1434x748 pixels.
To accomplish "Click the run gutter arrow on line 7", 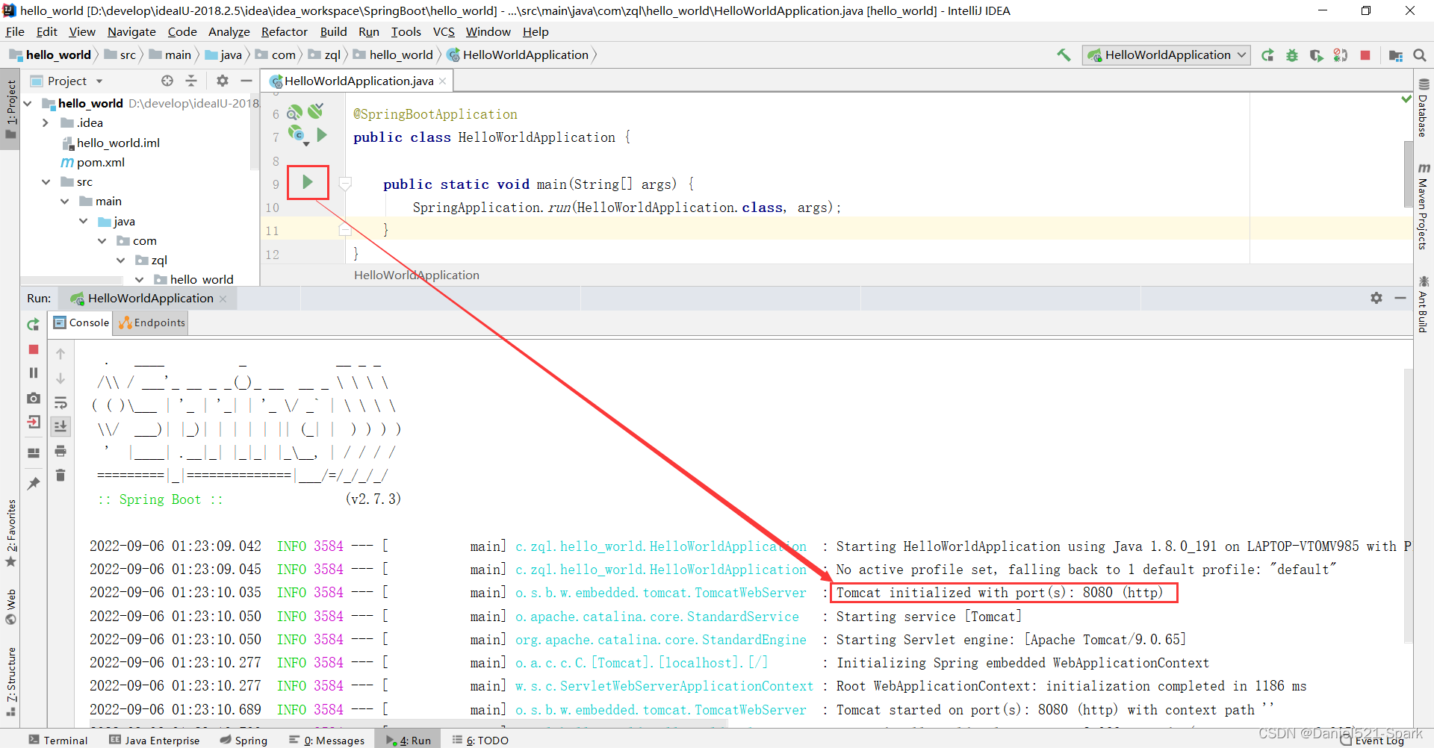I will [322, 135].
